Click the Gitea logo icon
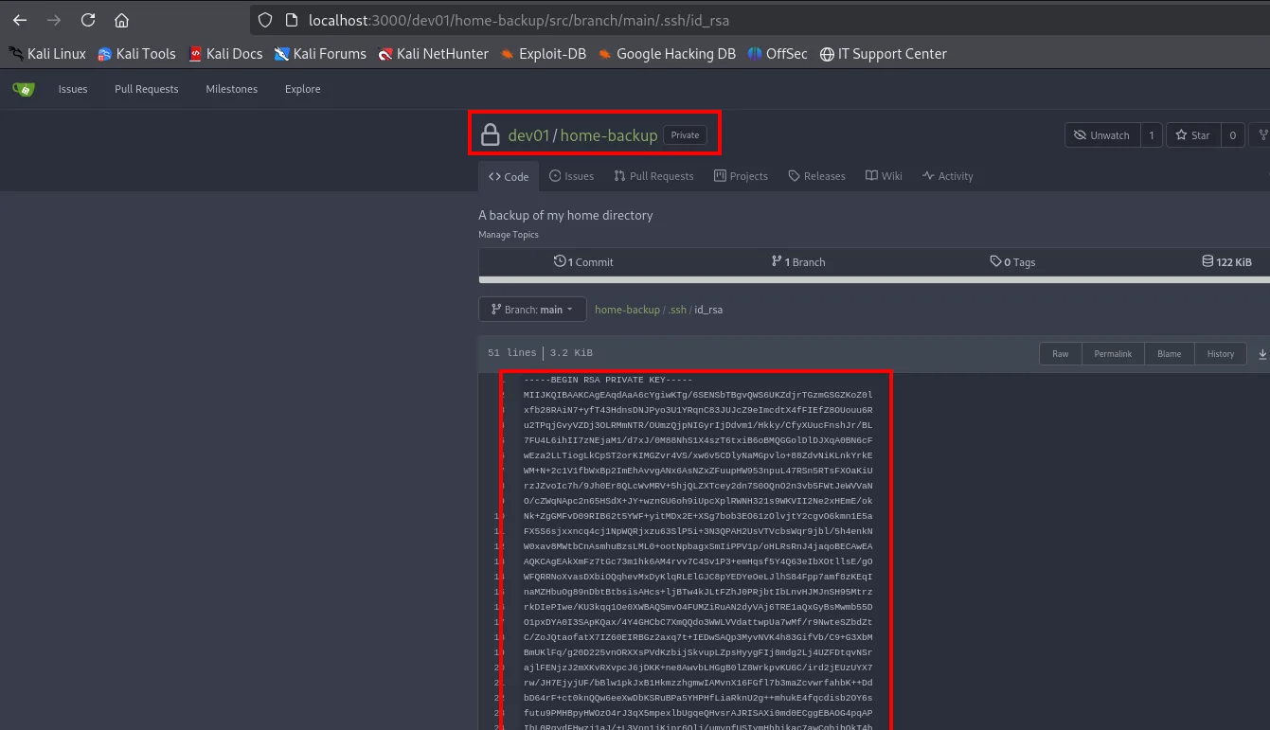The height and width of the screenshot is (730, 1270). [24, 89]
